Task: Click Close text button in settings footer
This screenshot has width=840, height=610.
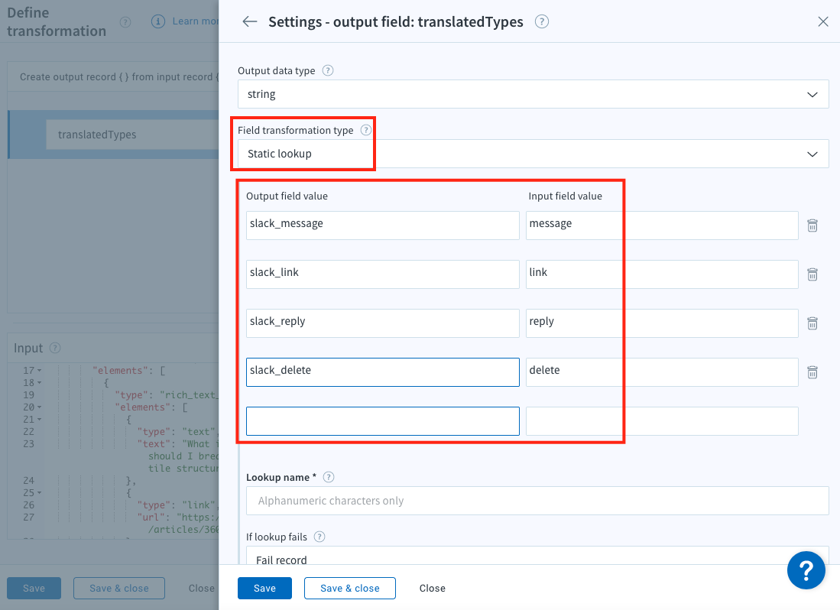Action: [x=432, y=588]
